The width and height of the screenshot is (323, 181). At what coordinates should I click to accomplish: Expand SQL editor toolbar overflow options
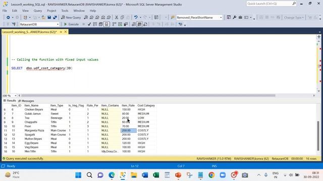[185, 25]
